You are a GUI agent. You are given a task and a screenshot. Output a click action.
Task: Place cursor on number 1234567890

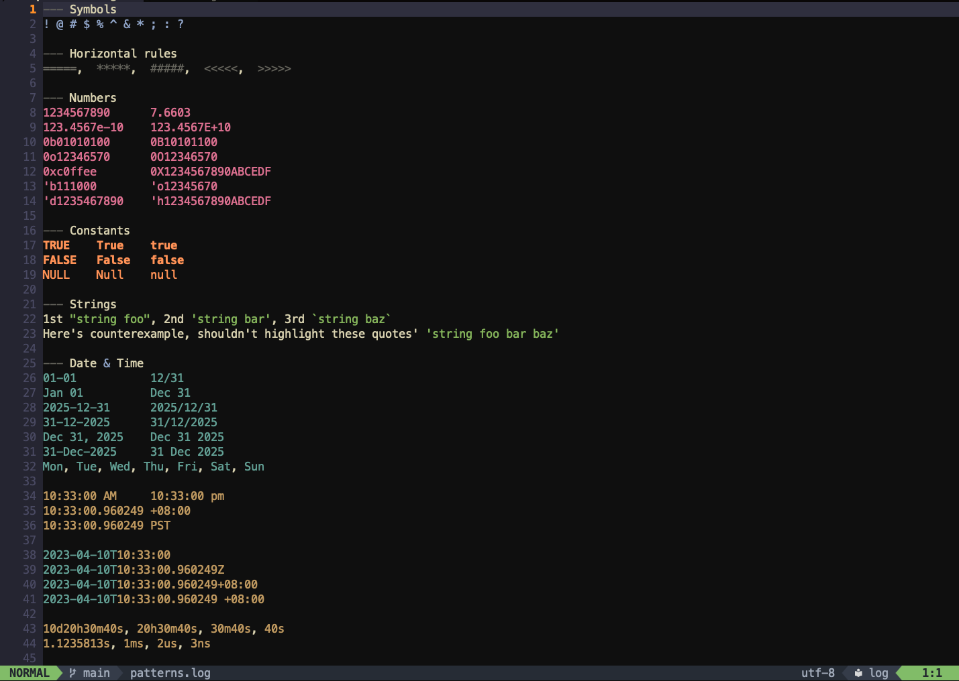[x=77, y=113]
